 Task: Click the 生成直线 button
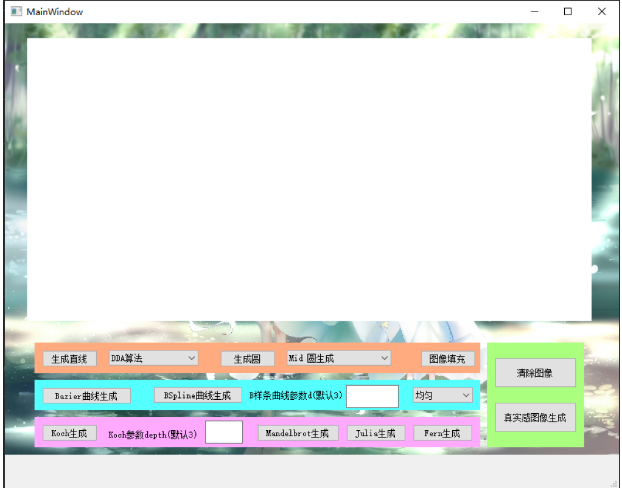pos(69,358)
